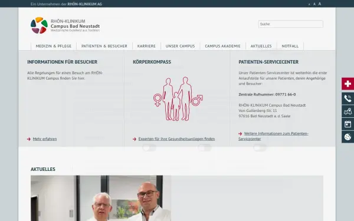The width and height of the screenshot is (354, 221).
Task: Follow the Mehr erfahren link
Action: (45, 139)
